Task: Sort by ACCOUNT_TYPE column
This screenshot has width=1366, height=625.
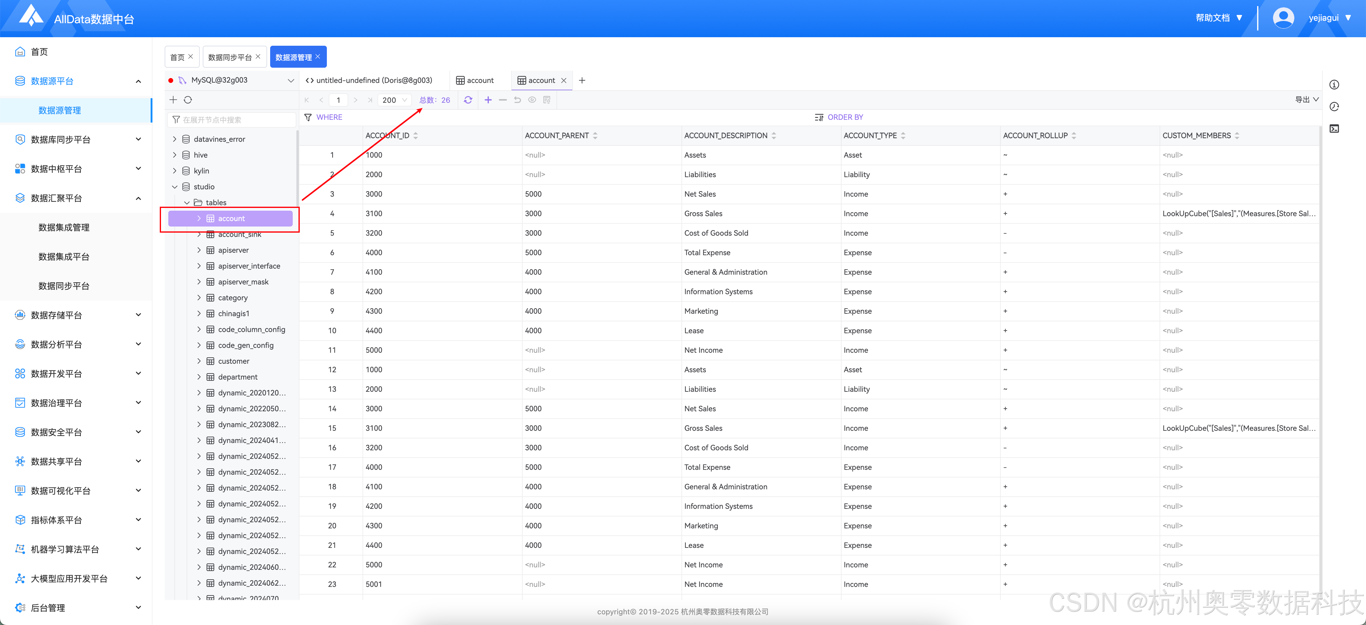Action: click(x=903, y=136)
